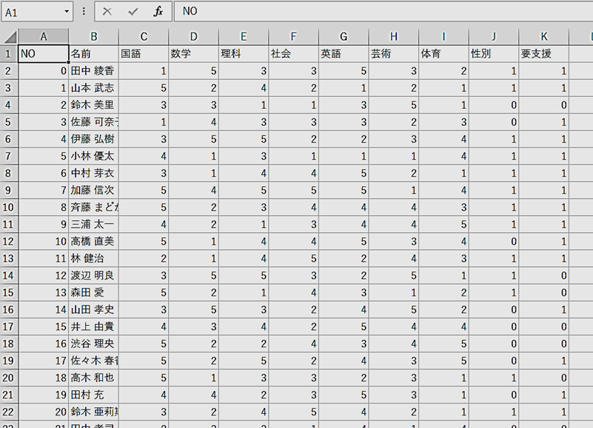
Task: Click the 要支援 header cell
Action: tap(543, 53)
